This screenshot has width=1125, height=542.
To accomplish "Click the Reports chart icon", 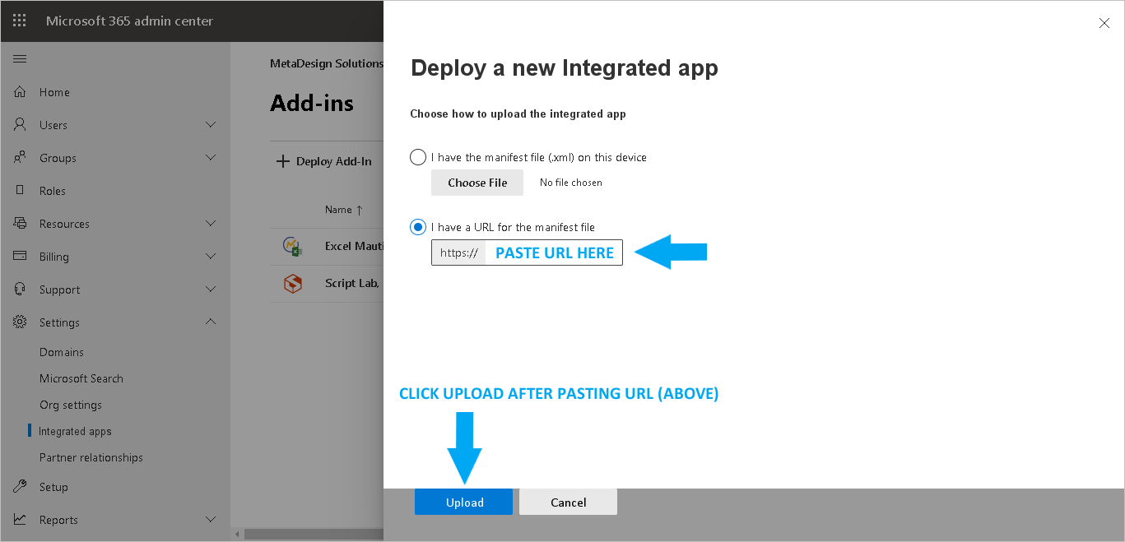I will 20,520.
